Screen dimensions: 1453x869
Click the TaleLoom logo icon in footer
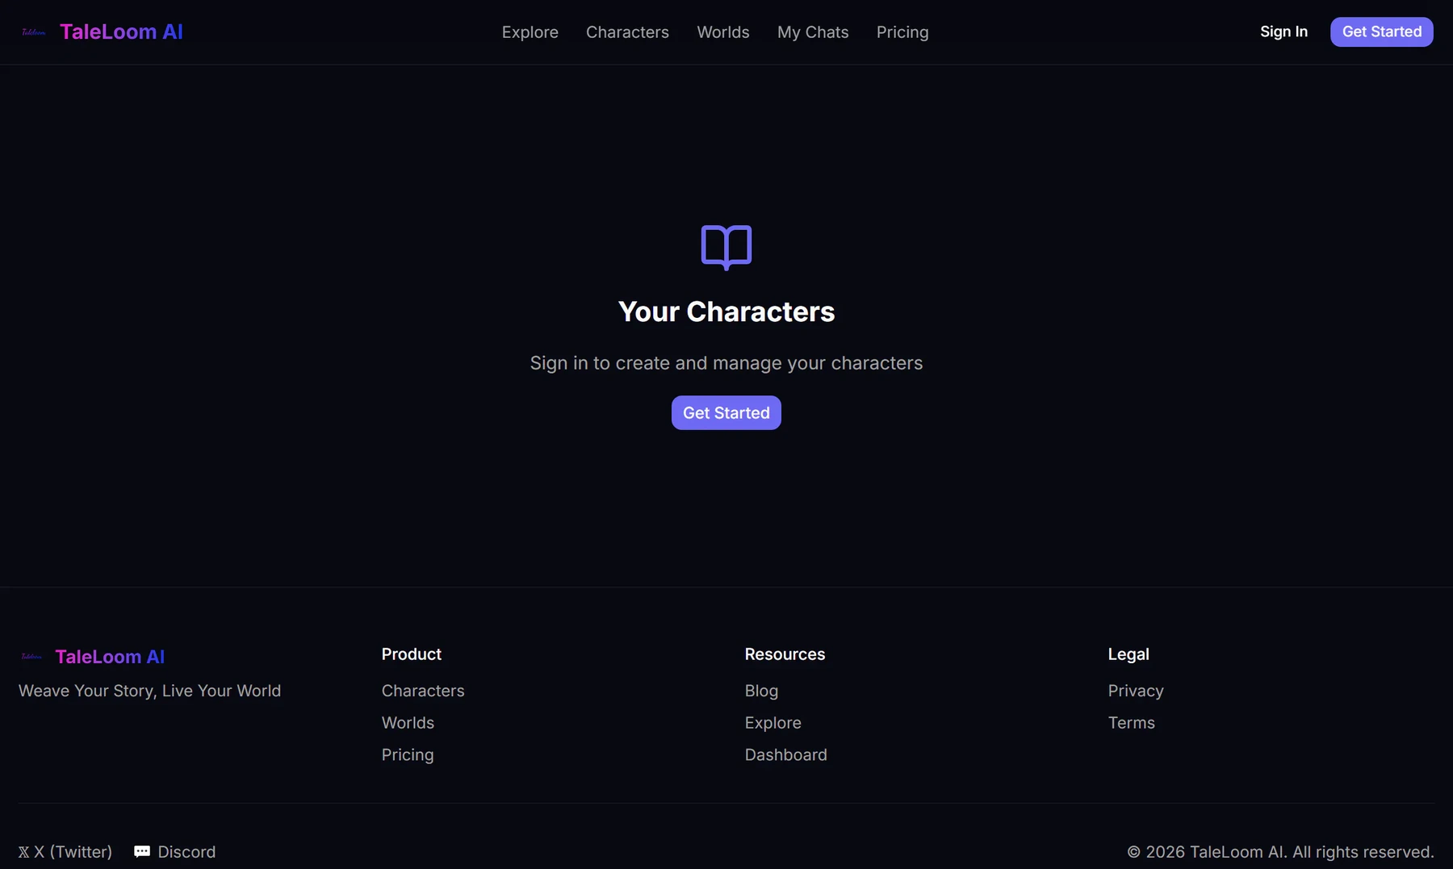[x=31, y=657]
